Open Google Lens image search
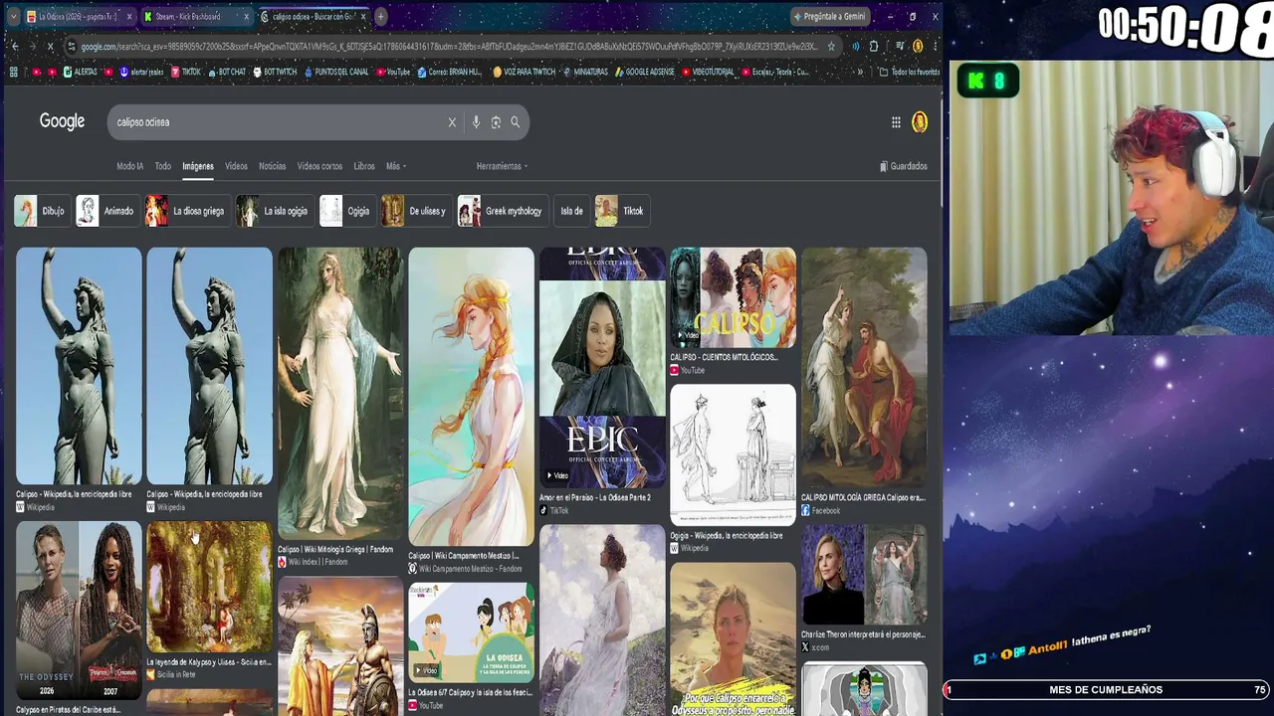The image size is (1274, 716). 496,122
